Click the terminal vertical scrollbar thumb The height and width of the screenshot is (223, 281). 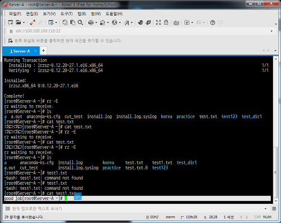point(275,172)
